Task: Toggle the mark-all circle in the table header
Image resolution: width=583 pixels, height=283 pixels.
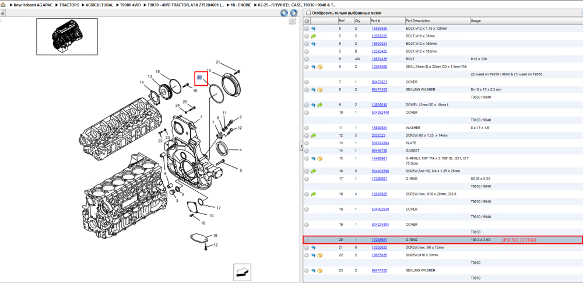Action: tap(307, 21)
